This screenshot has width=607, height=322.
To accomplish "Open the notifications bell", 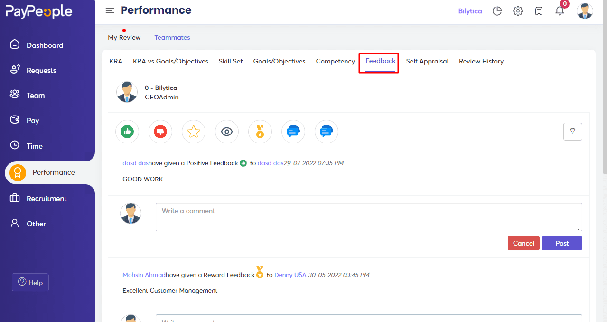I will (560, 11).
